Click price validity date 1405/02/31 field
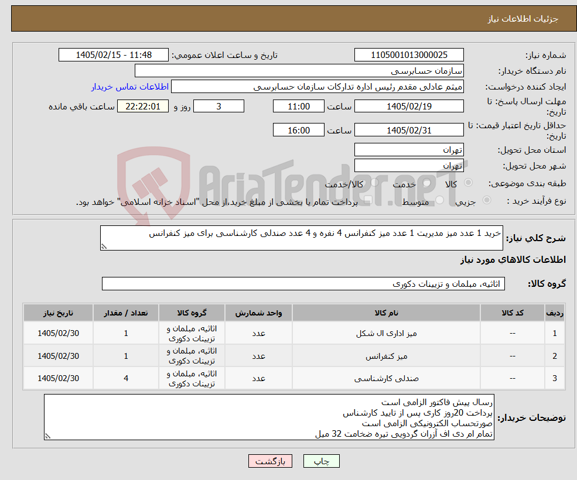The width and height of the screenshot is (577, 480). [x=409, y=130]
